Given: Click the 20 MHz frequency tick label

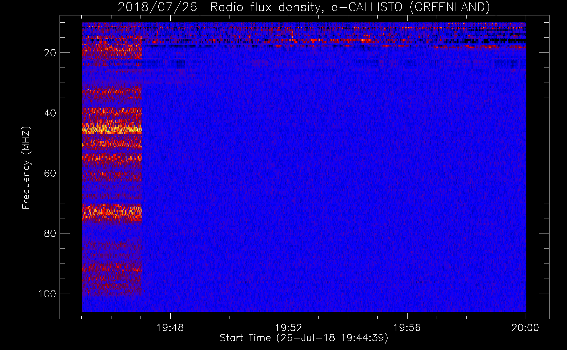Looking at the screenshot, I should tap(50, 53).
